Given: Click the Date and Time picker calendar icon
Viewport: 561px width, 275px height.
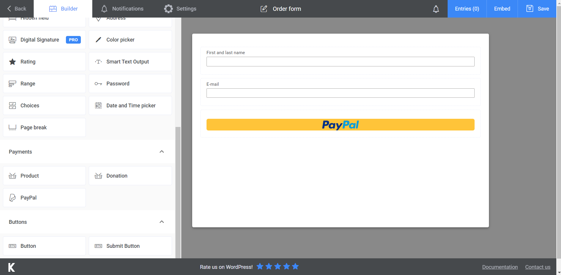Looking at the screenshot, I should click(x=98, y=105).
